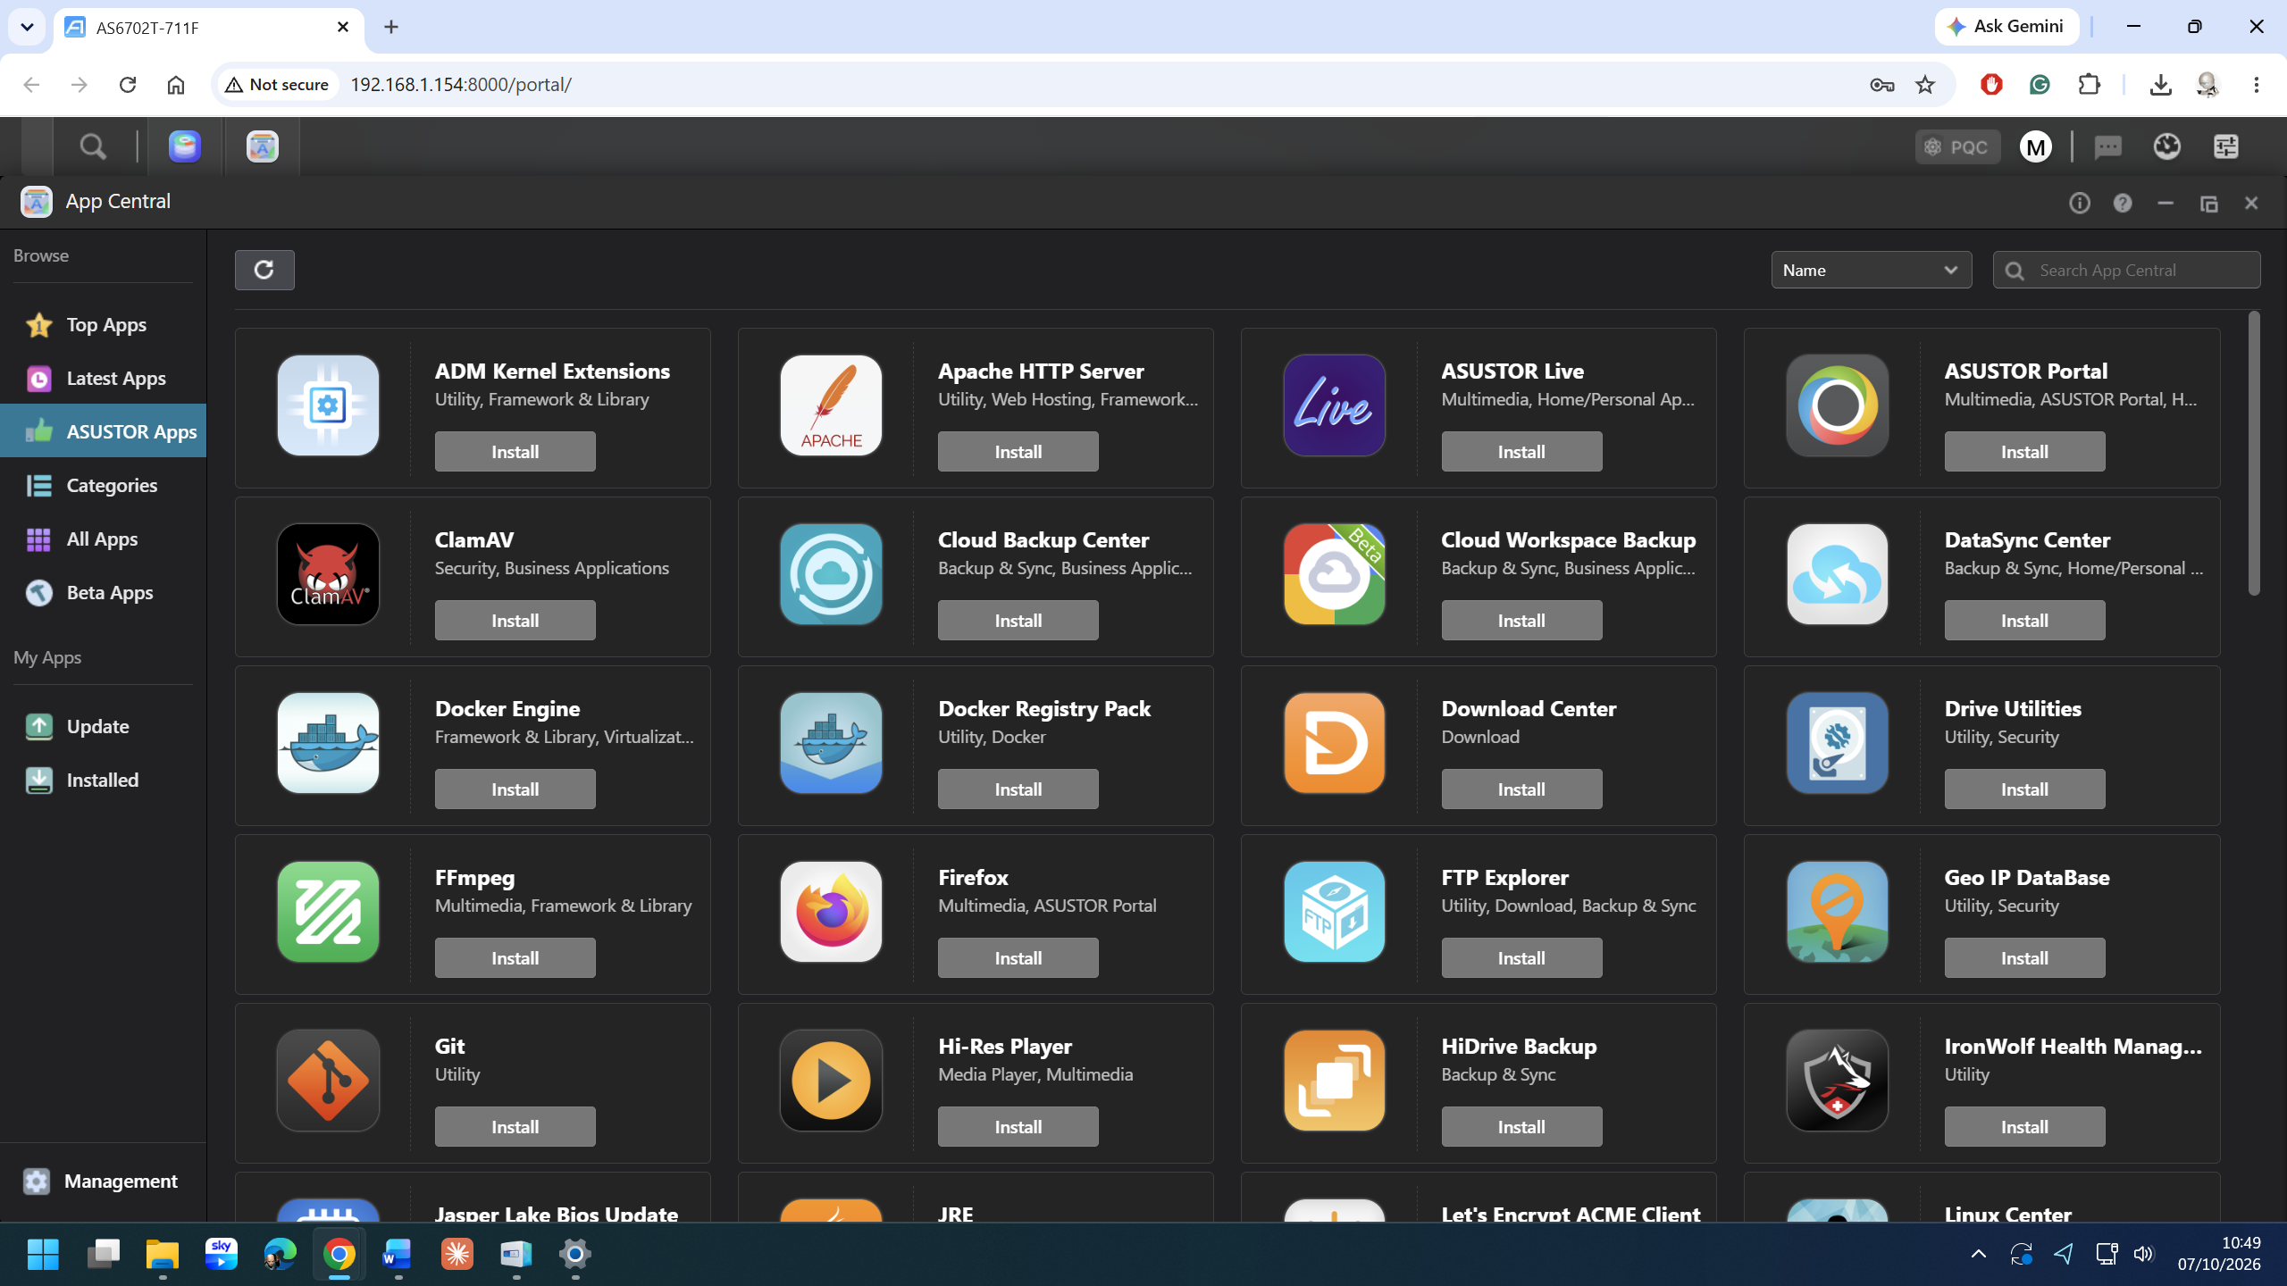The image size is (2287, 1286).
Task: Click the FTP Explorer app icon
Action: [1334, 912]
